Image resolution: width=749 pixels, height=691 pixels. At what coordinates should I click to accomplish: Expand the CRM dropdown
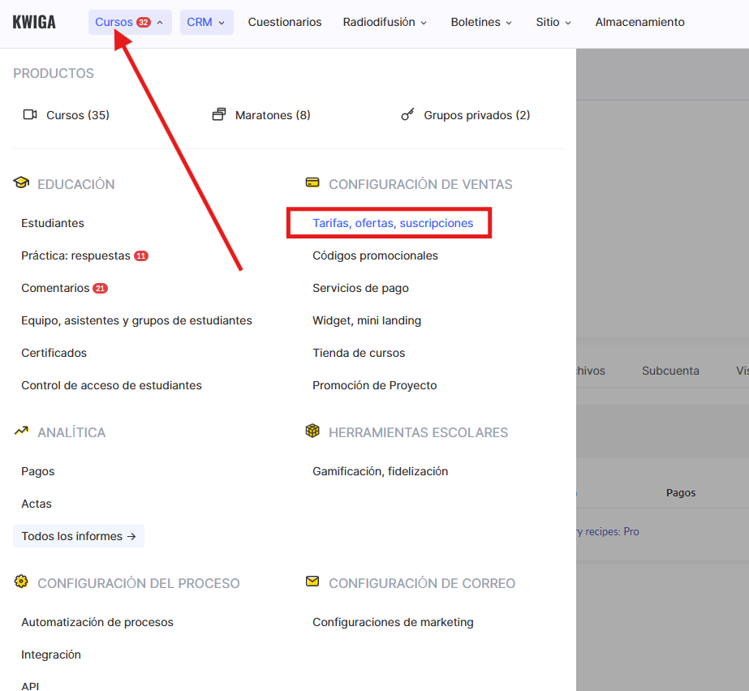click(206, 22)
